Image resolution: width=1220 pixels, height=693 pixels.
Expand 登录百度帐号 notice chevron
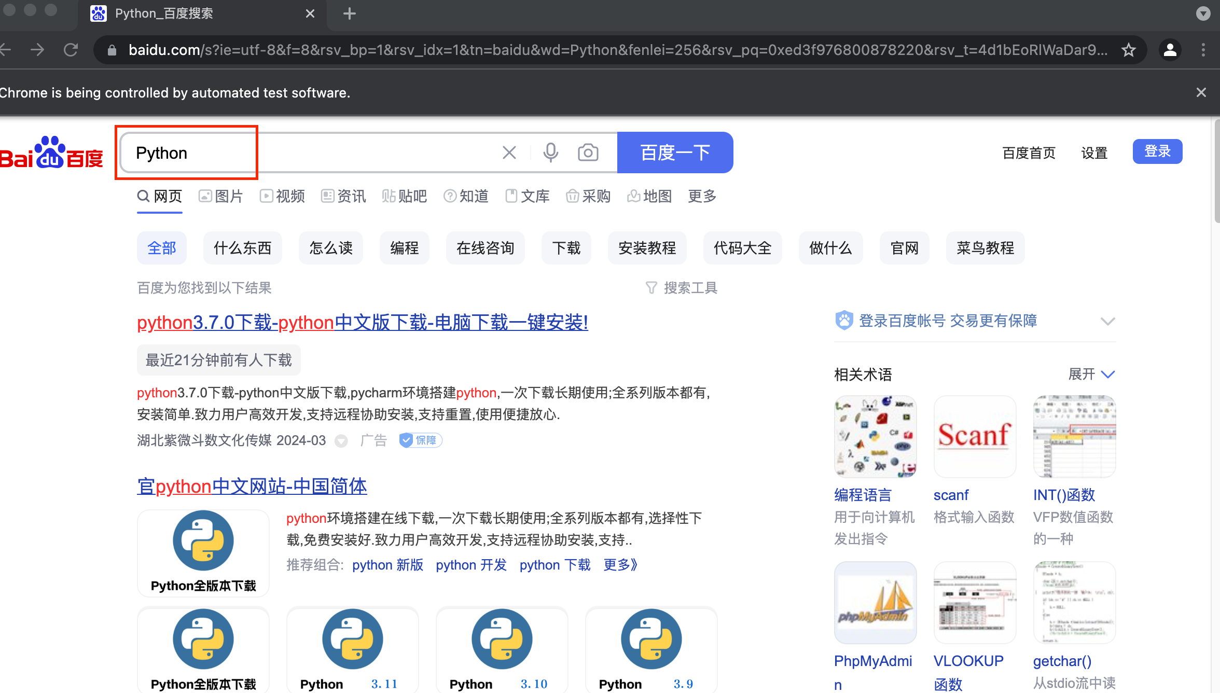(1107, 321)
